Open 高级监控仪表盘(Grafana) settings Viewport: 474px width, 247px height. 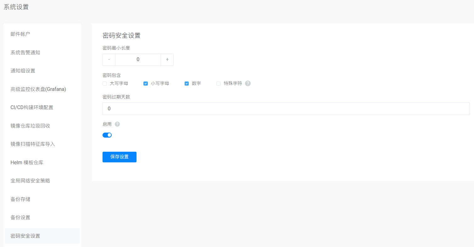pos(38,89)
